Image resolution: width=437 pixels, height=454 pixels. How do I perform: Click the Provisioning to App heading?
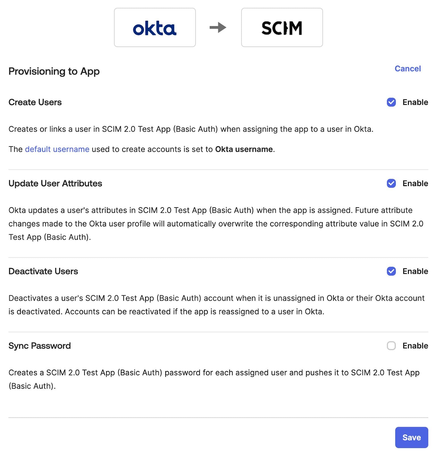tap(54, 71)
